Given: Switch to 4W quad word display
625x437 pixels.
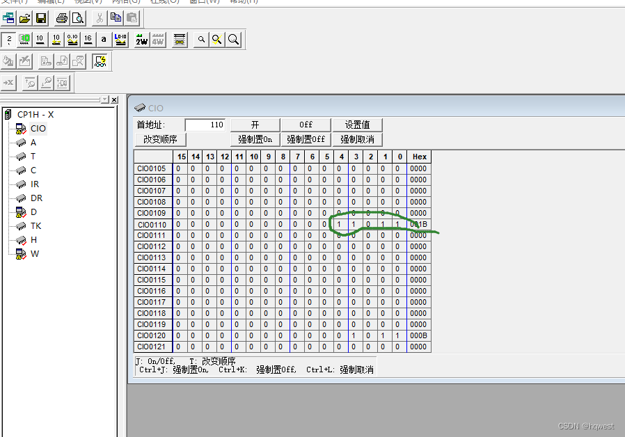Looking at the screenshot, I should tap(158, 40).
